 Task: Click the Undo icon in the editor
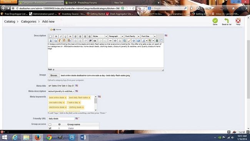(x=100, y=40)
